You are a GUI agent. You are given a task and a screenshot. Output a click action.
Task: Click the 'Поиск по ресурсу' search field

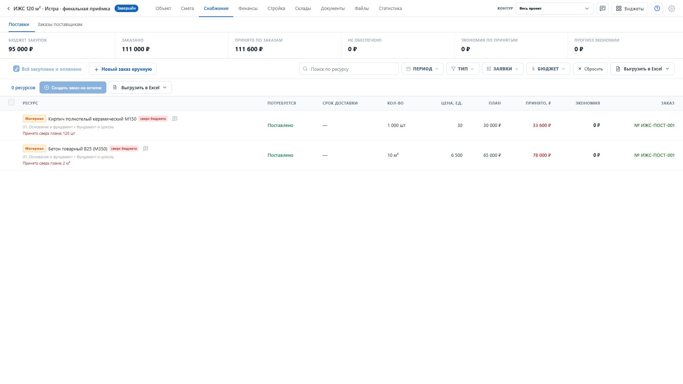click(x=349, y=69)
